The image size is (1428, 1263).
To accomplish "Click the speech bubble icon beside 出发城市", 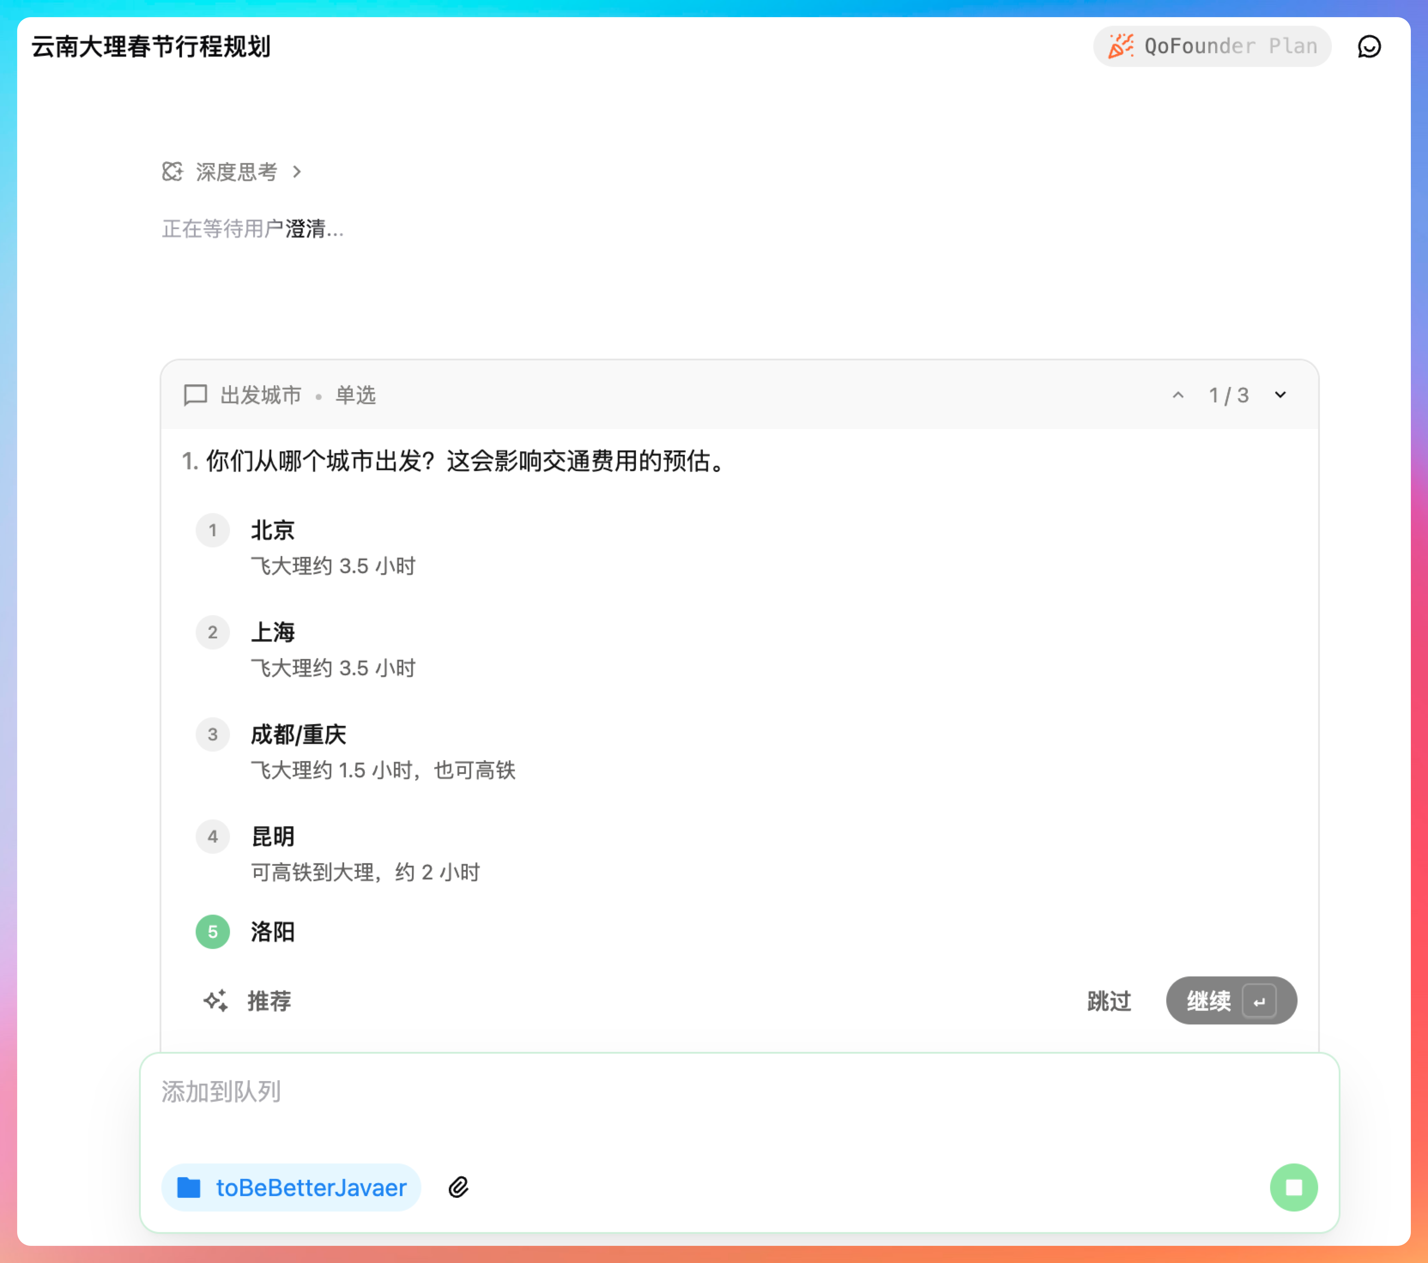I will (195, 395).
